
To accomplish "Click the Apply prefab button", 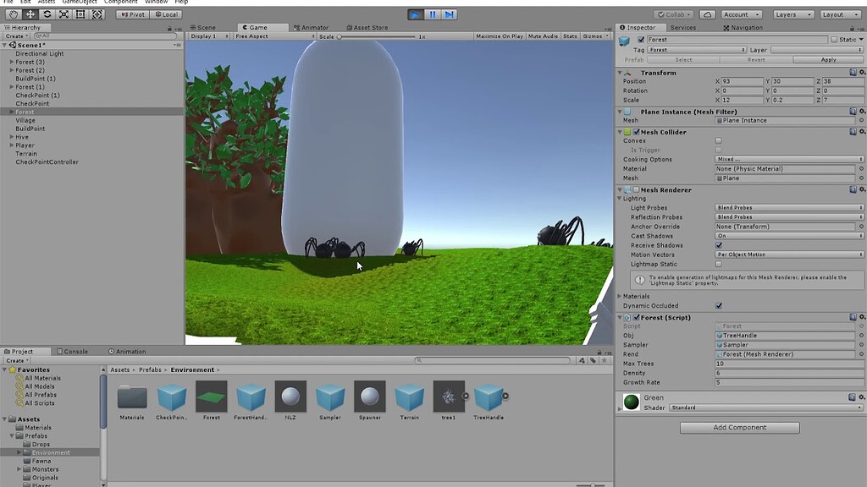I will tap(827, 59).
